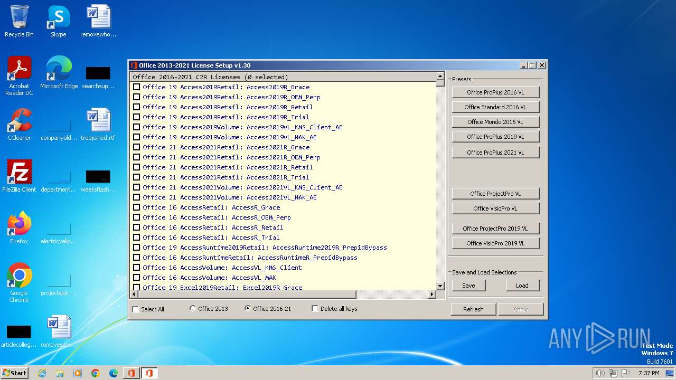Click the horizontal scrollbar right arrow

pos(432,294)
